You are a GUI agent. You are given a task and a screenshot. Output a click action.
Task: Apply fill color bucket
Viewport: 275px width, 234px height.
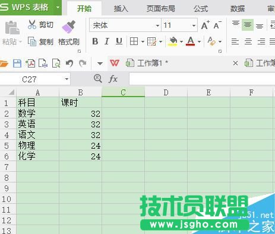(x=173, y=41)
